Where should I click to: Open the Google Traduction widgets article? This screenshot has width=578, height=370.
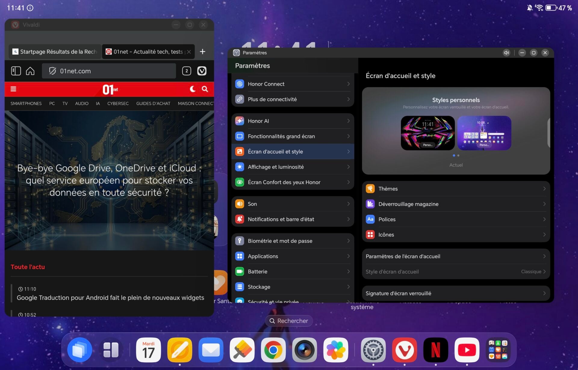click(110, 298)
